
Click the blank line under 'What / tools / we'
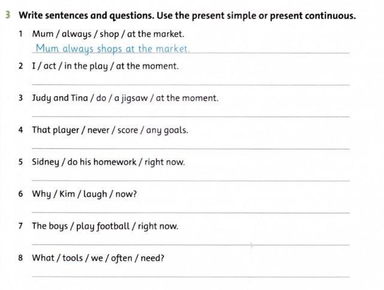pyautogui.click(x=191, y=277)
